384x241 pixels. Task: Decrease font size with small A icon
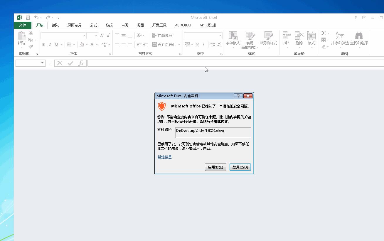coord(108,36)
